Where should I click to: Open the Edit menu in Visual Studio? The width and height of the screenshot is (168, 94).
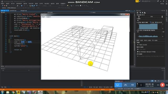click(x=8, y=3)
